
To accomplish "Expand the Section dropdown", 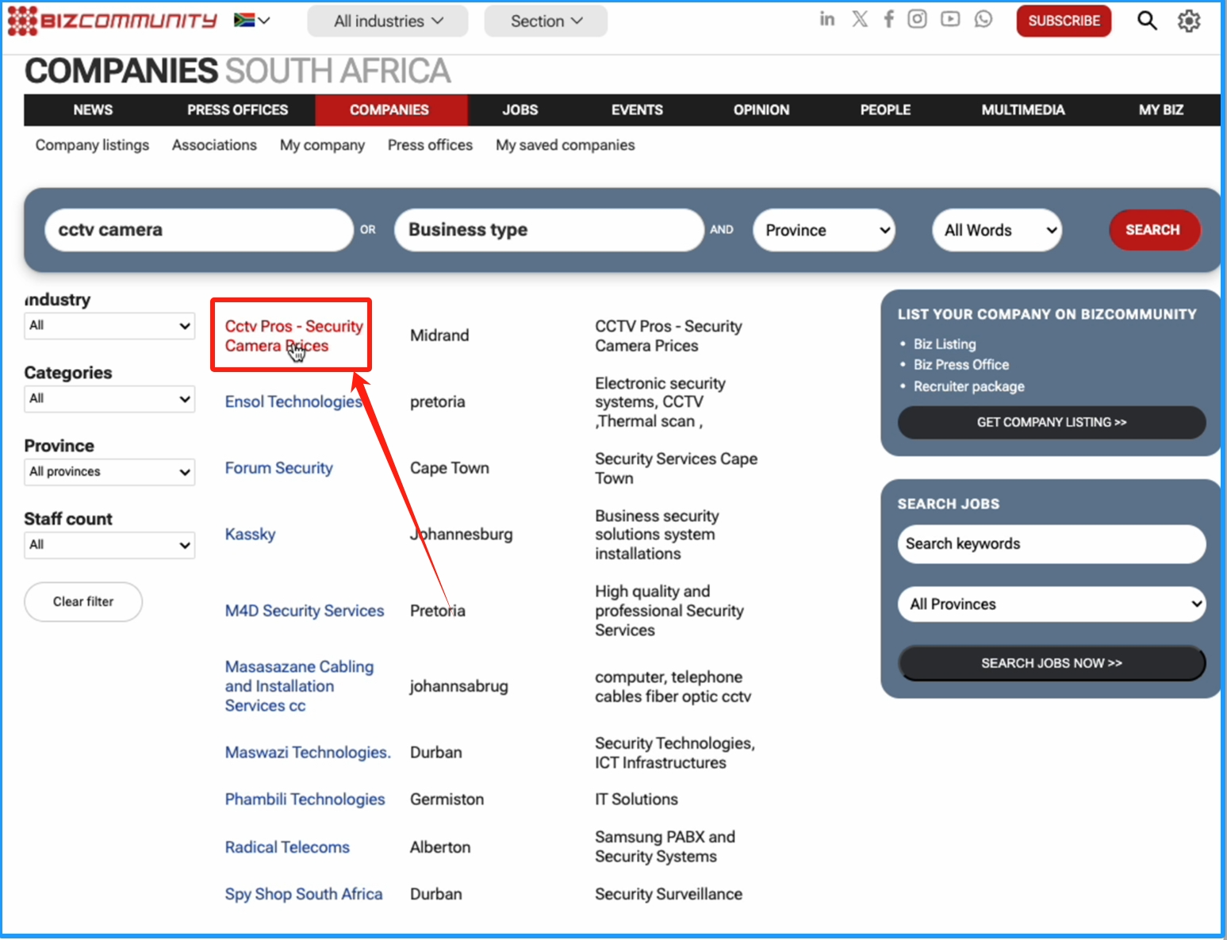I will tap(546, 21).
